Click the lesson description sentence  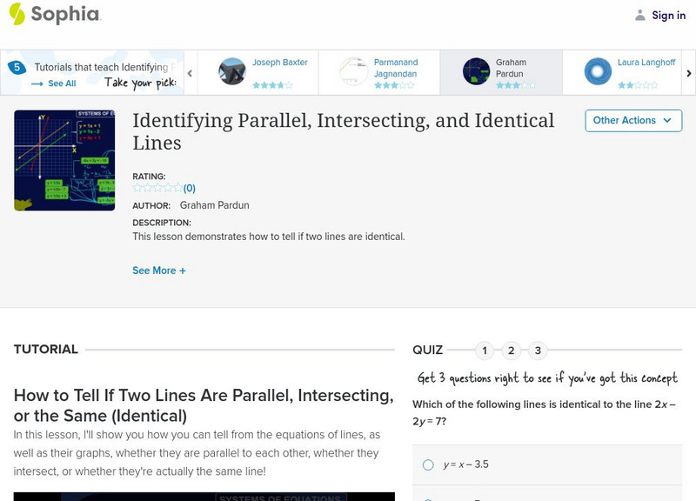(x=269, y=237)
